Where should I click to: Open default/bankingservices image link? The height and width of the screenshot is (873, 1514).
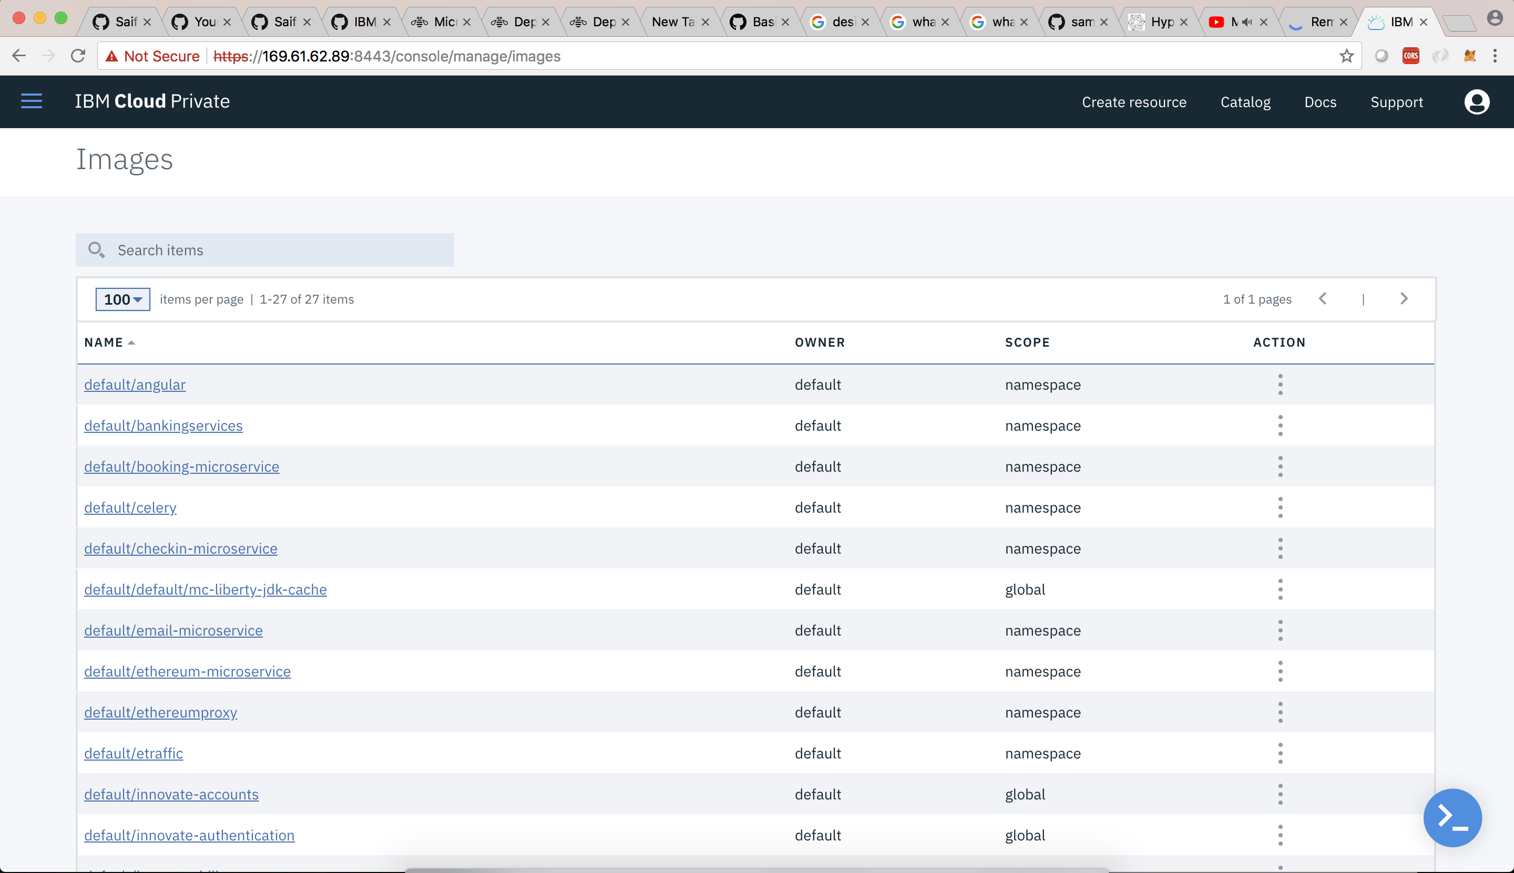pos(163,425)
